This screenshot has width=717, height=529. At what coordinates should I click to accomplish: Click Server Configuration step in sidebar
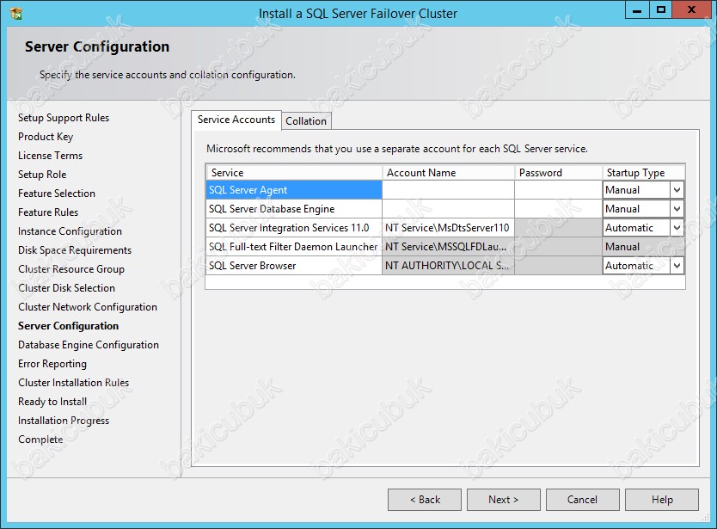point(68,326)
